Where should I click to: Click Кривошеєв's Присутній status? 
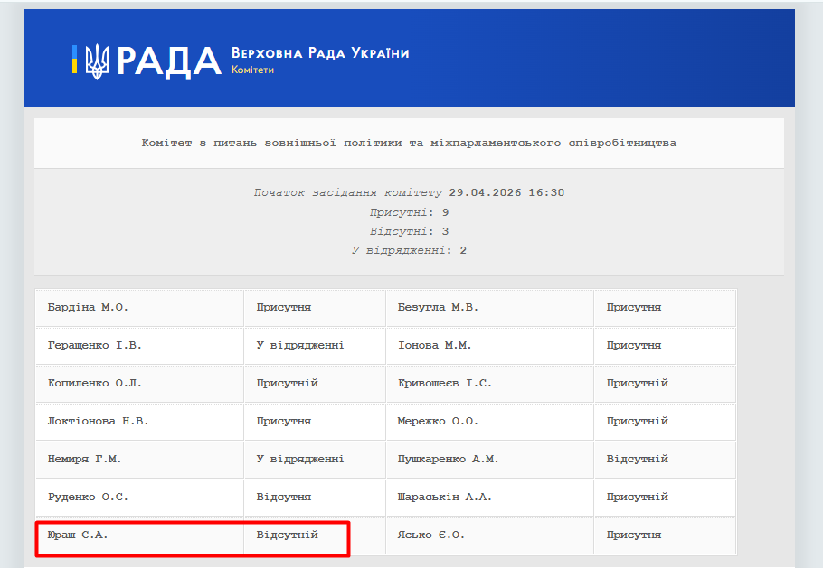(638, 383)
